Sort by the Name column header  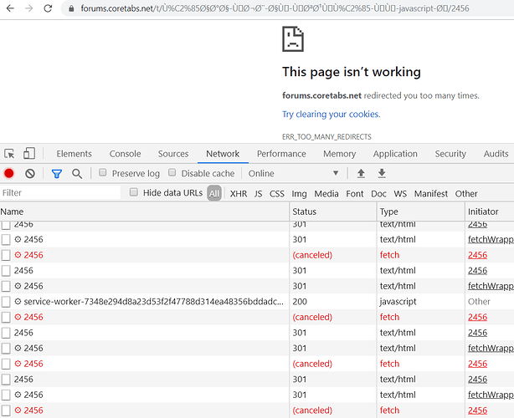(144, 212)
